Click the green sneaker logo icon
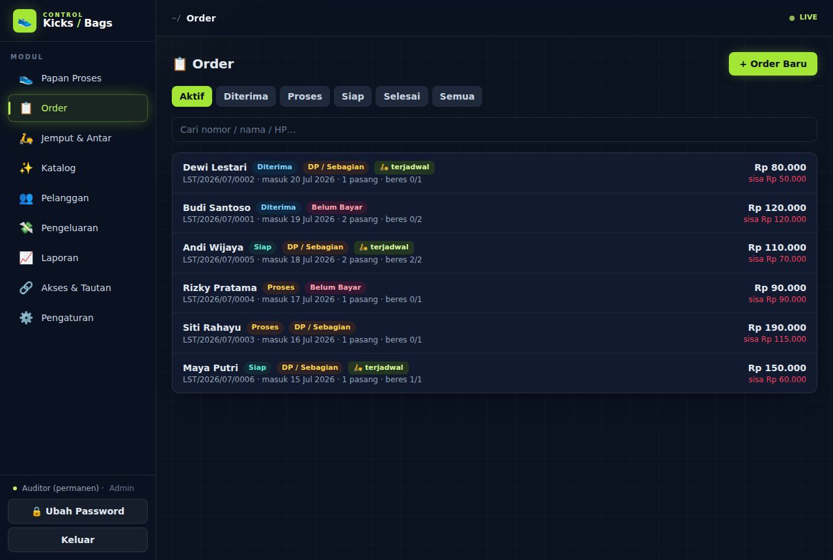This screenshot has height=560, width=833. (x=25, y=21)
